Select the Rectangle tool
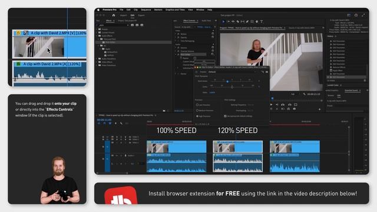The width and height of the screenshot is (377, 212). tap(252, 22)
